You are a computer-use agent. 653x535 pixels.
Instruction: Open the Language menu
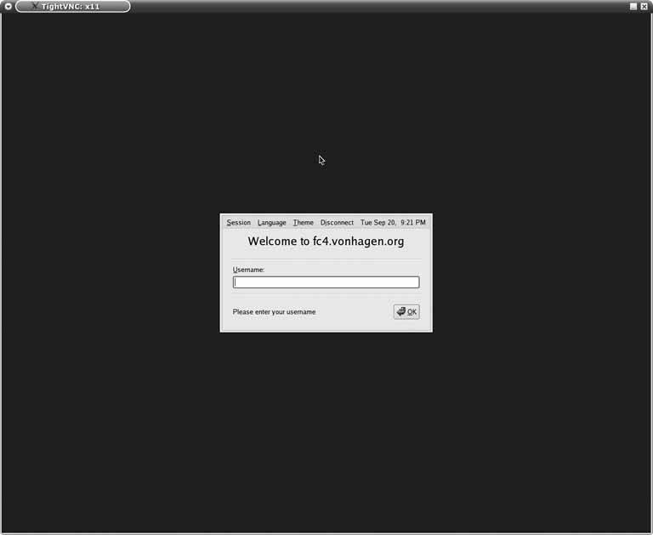click(272, 223)
